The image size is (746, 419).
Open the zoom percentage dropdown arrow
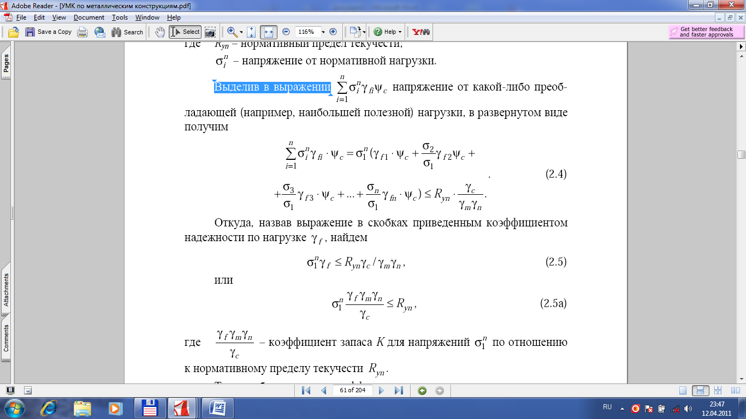point(323,32)
